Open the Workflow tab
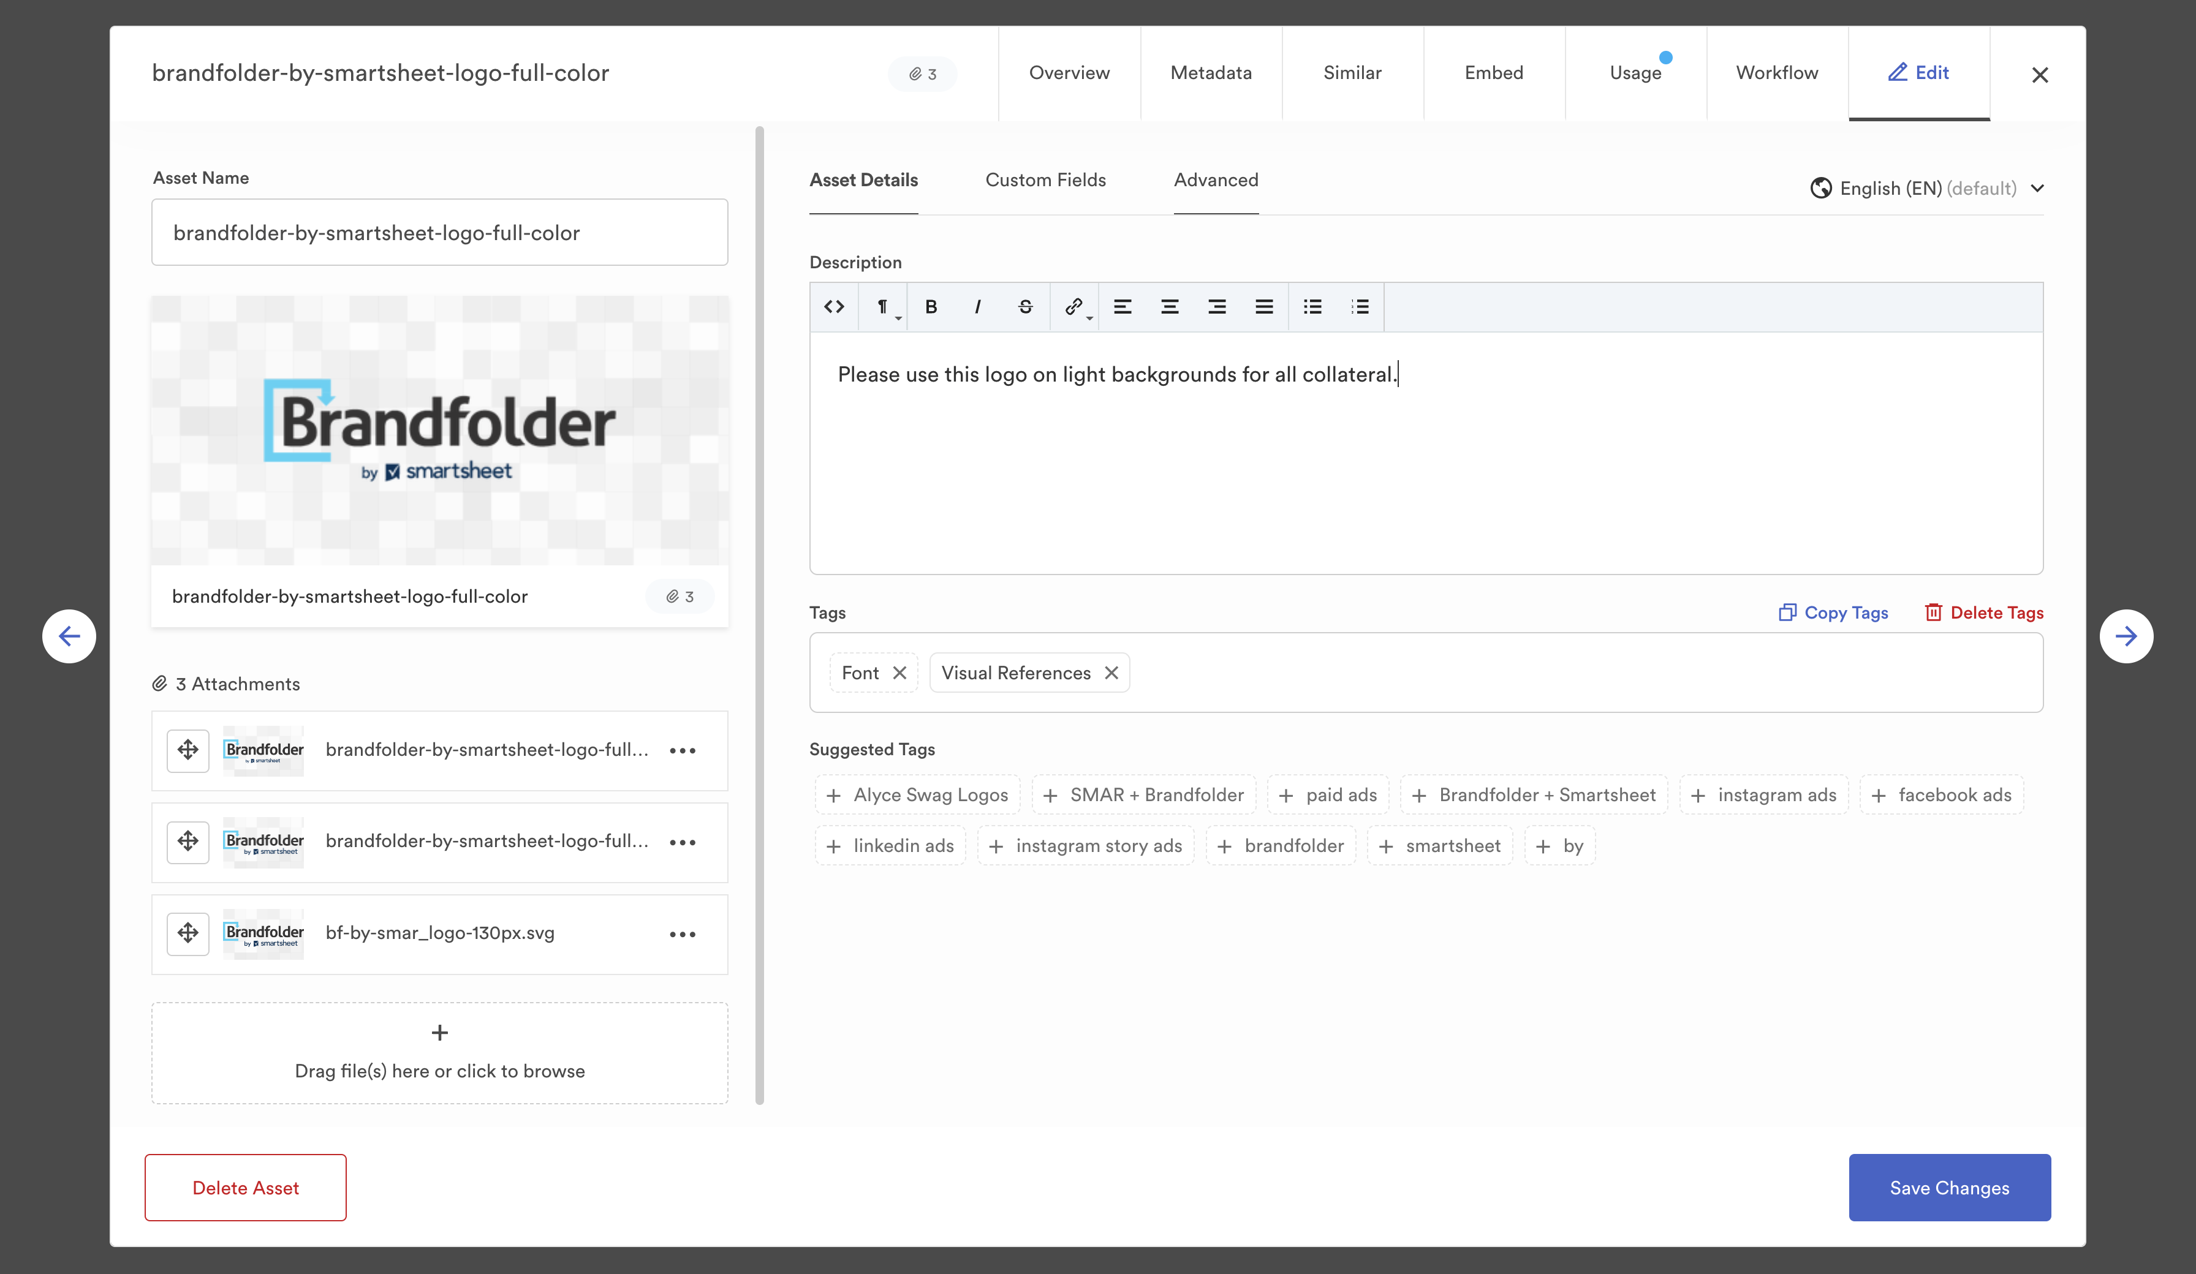Screen dimensions: 2196x1274 point(1776,73)
